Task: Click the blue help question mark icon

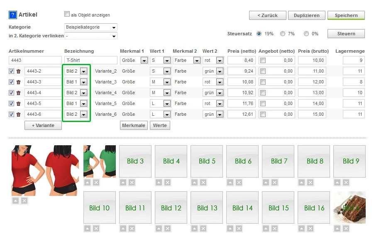Action: [x=12, y=15]
